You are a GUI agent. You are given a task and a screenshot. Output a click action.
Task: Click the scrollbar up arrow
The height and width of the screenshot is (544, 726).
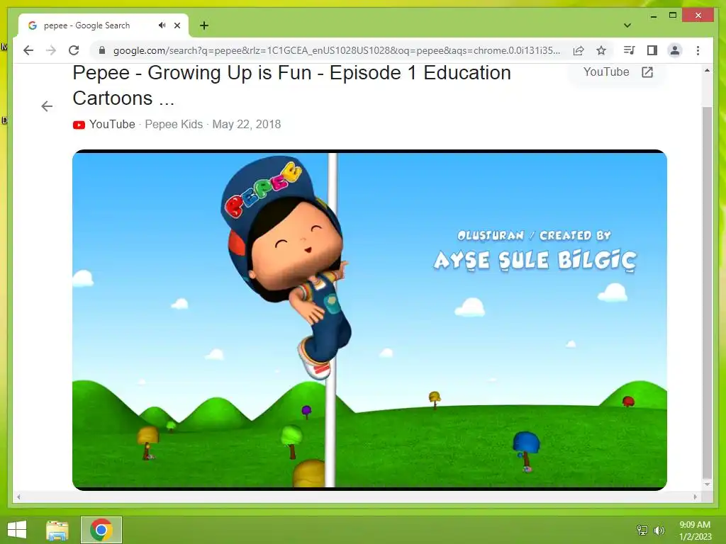tap(707, 70)
